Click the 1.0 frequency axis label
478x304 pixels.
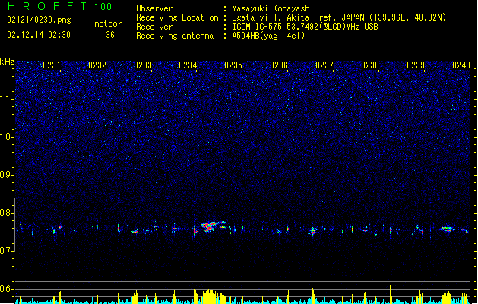7,137
